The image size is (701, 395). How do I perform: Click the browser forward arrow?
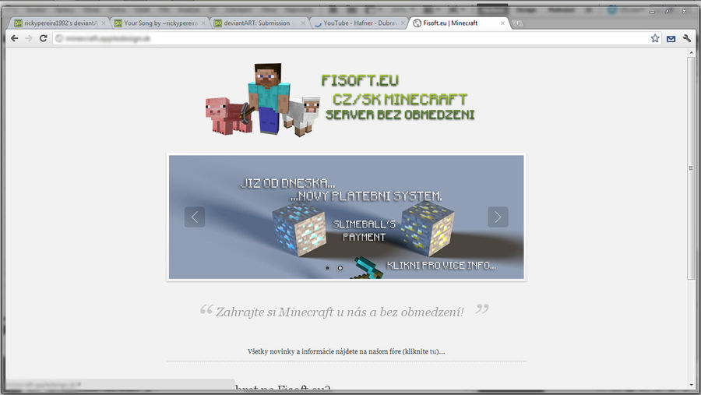29,38
